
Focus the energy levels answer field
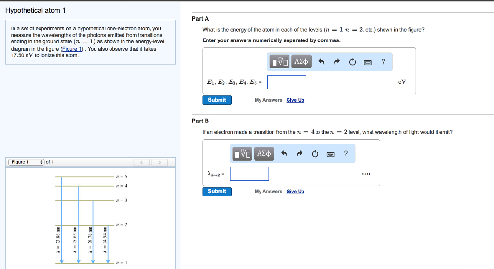click(x=287, y=82)
